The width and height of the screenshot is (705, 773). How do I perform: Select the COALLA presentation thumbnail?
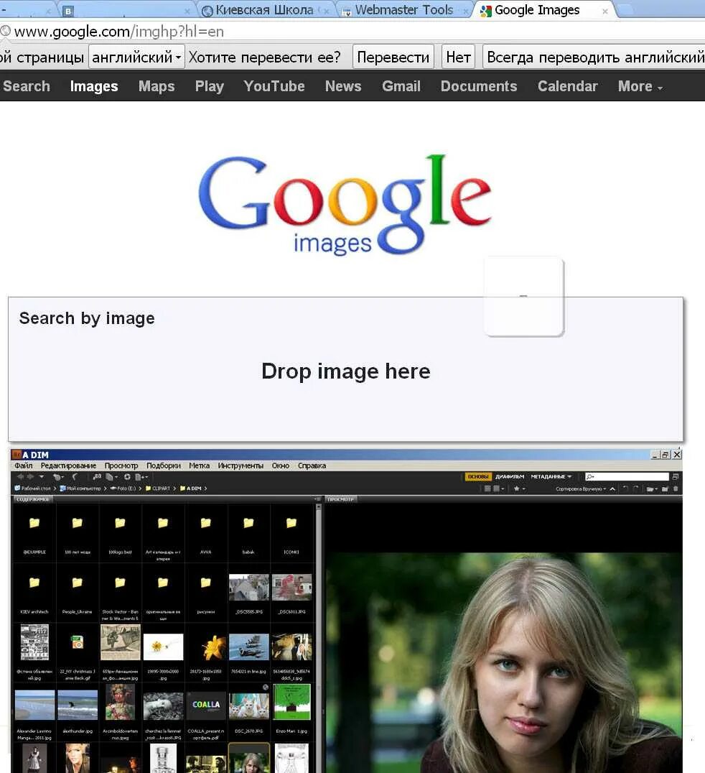[x=206, y=706]
